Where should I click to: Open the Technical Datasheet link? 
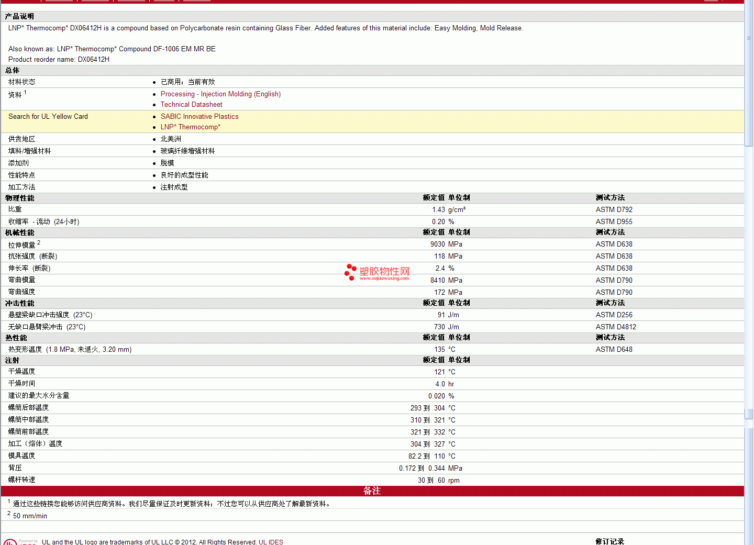pyautogui.click(x=191, y=105)
